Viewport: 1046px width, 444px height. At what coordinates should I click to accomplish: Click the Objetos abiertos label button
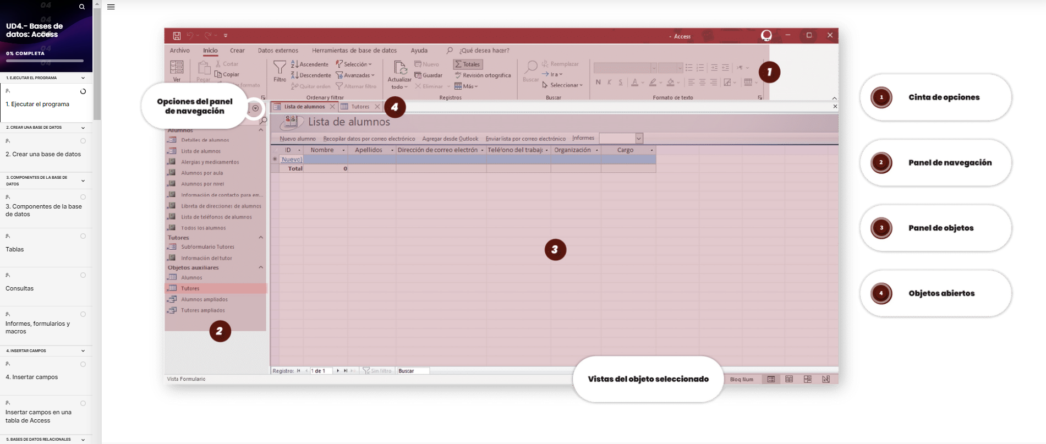point(935,293)
